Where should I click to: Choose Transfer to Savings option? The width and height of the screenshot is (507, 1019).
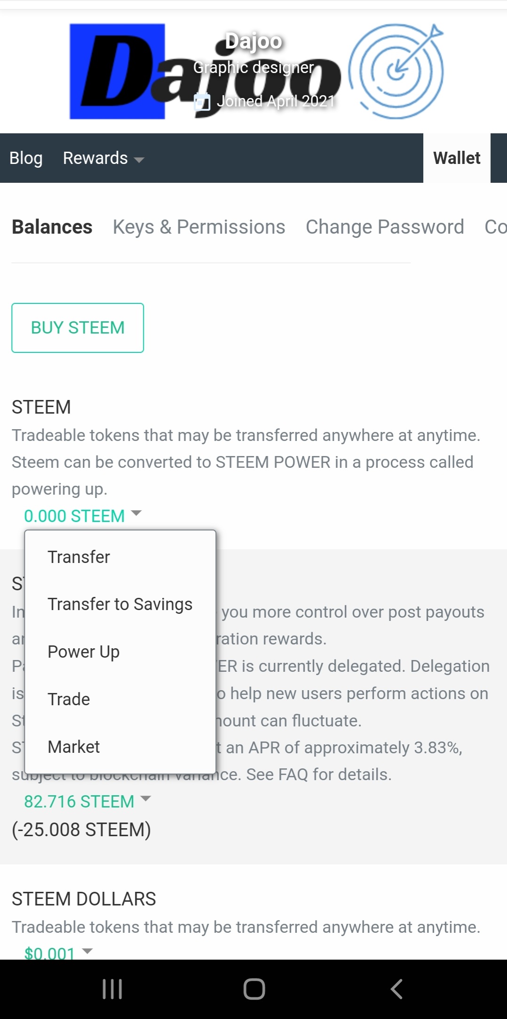[120, 604]
